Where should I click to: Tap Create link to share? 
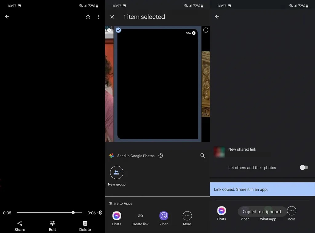point(140,219)
